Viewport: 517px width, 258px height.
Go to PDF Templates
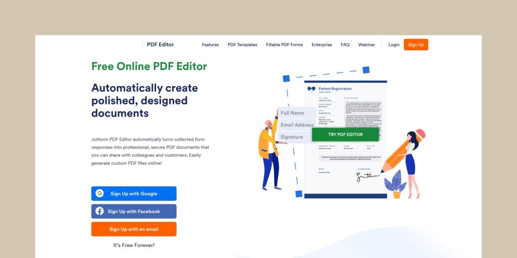(242, 45)
